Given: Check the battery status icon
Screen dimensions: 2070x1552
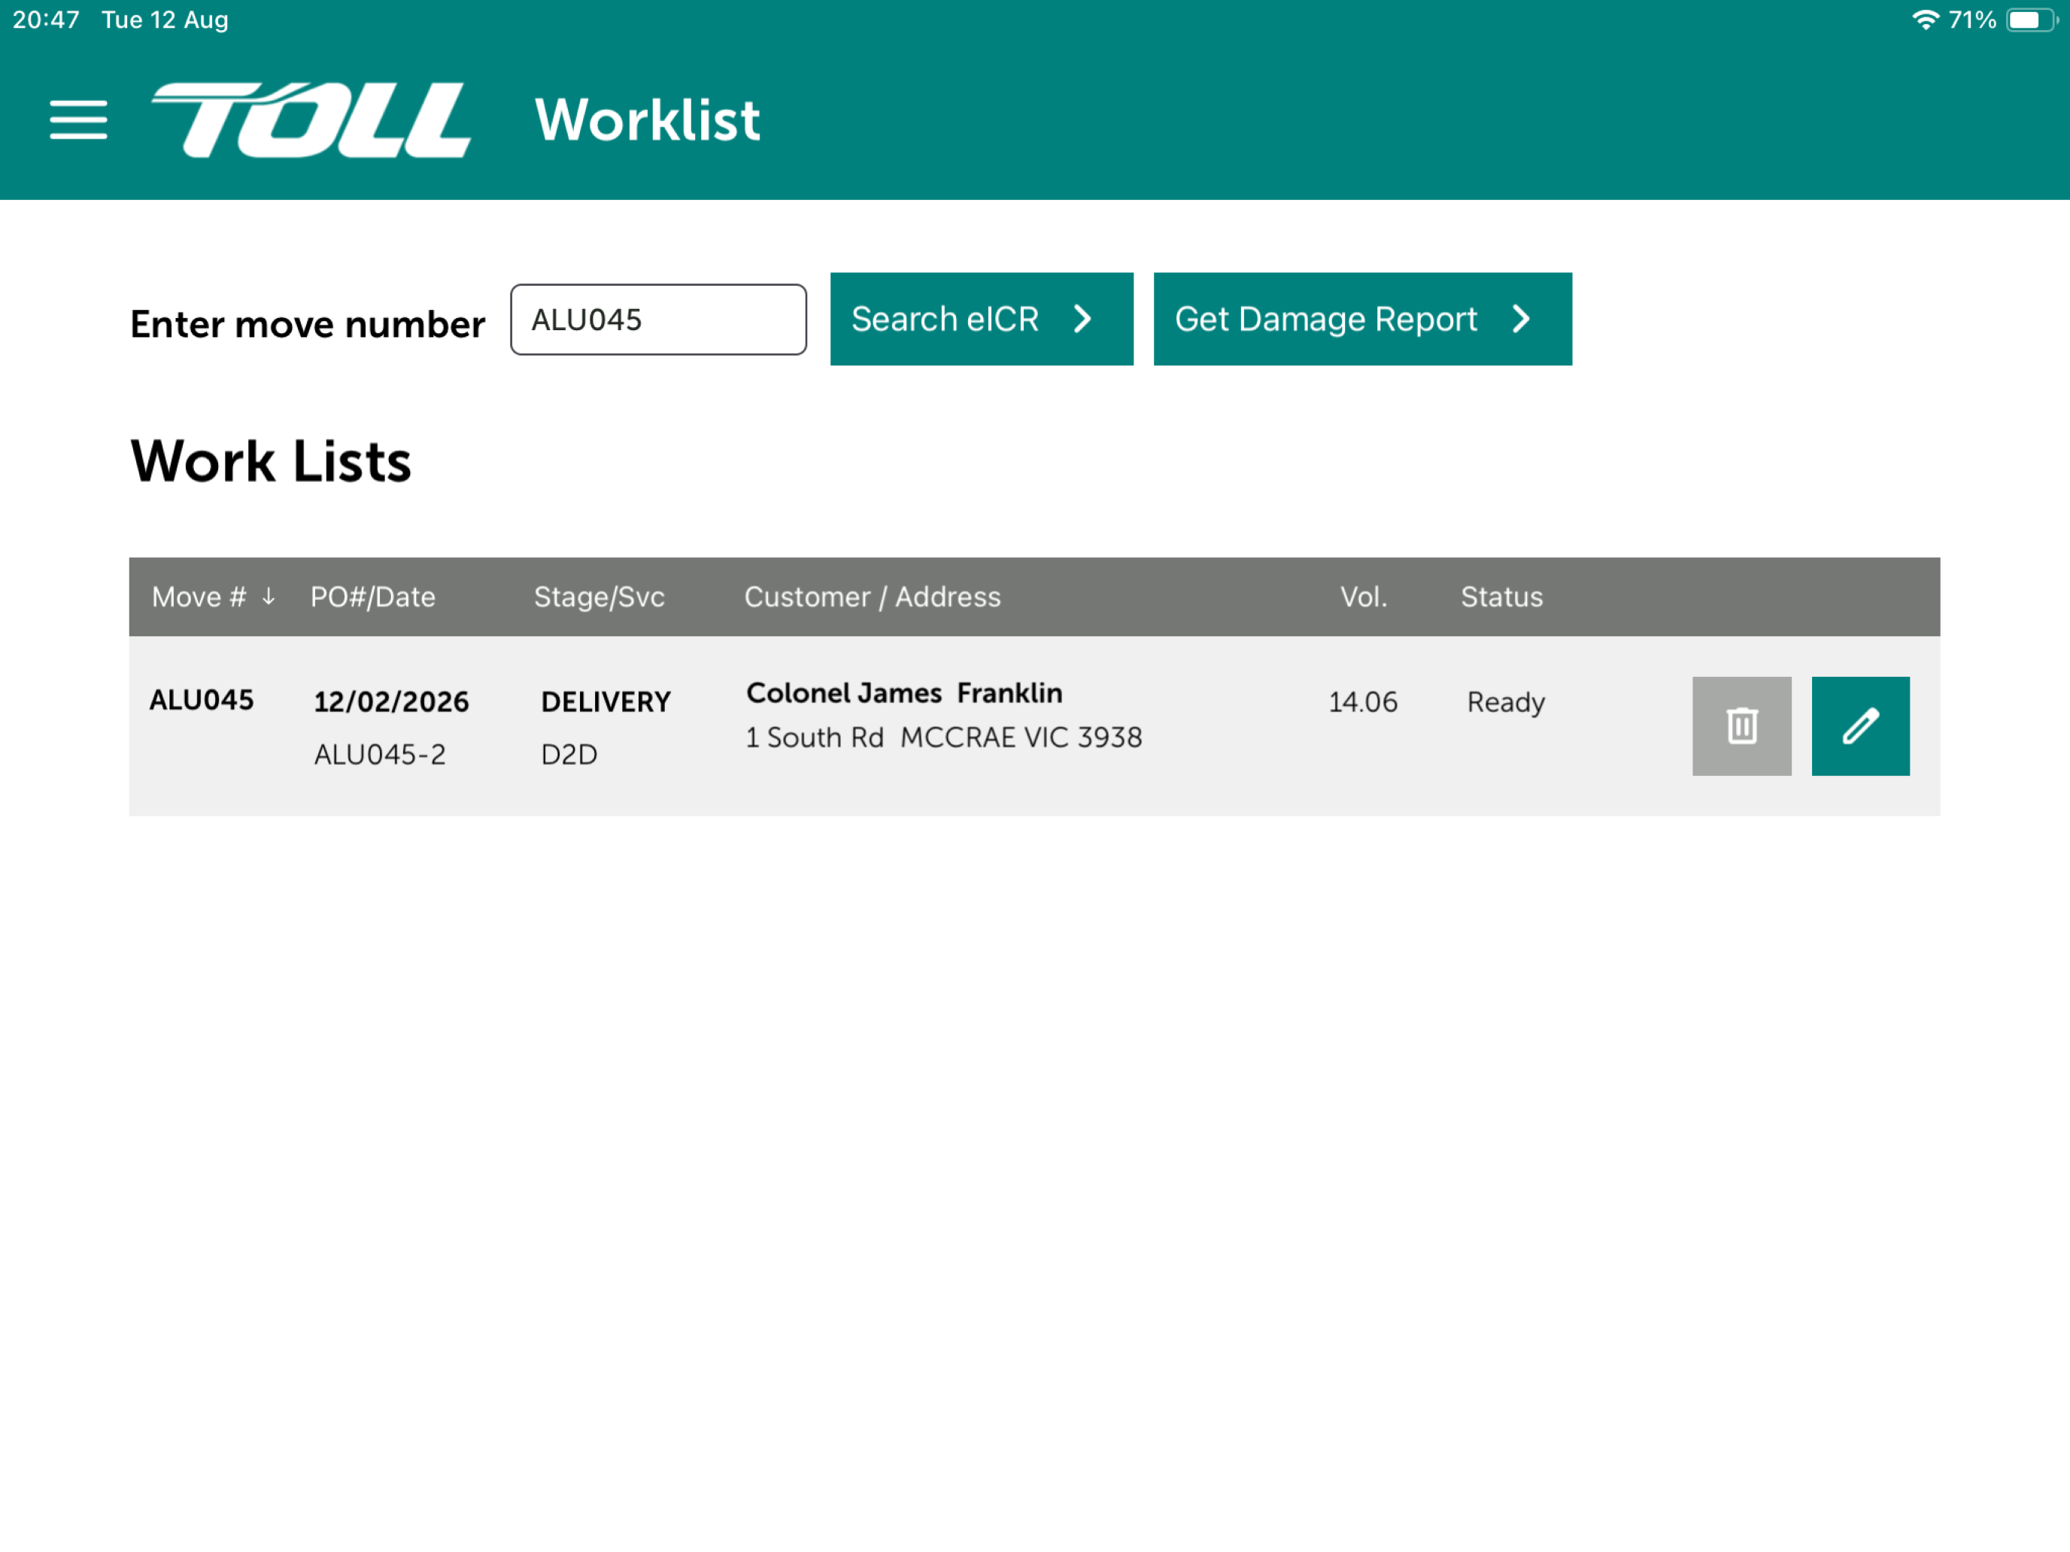Looking at the screenshot, I should (2031, 20).
